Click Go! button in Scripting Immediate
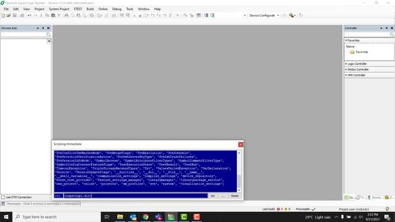 pos(213,195)
